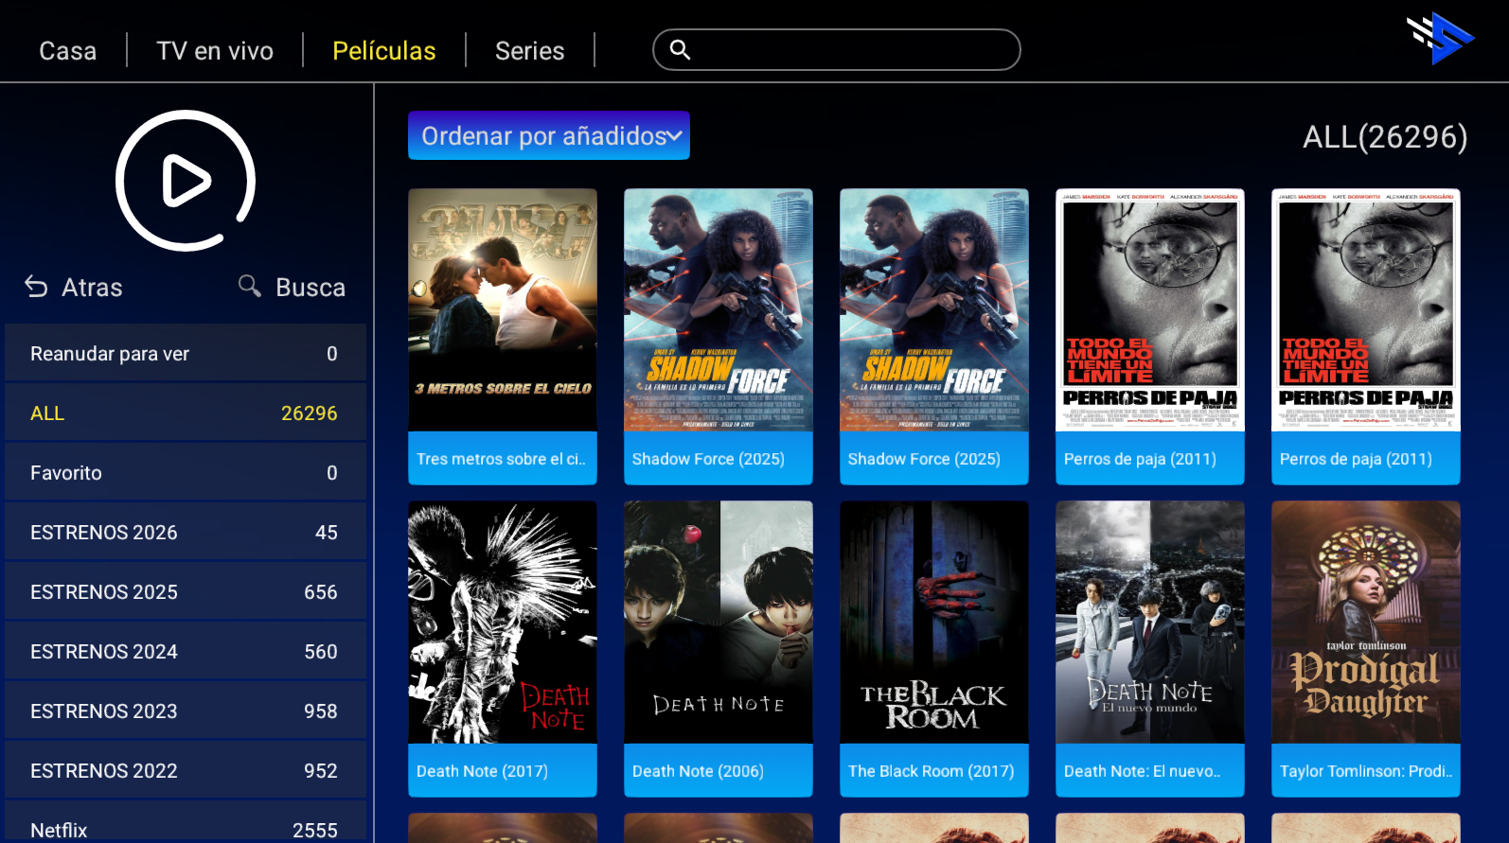Open the Favorito list
This screenshot has width=1509, height=843.
click(x=186, y=473)
